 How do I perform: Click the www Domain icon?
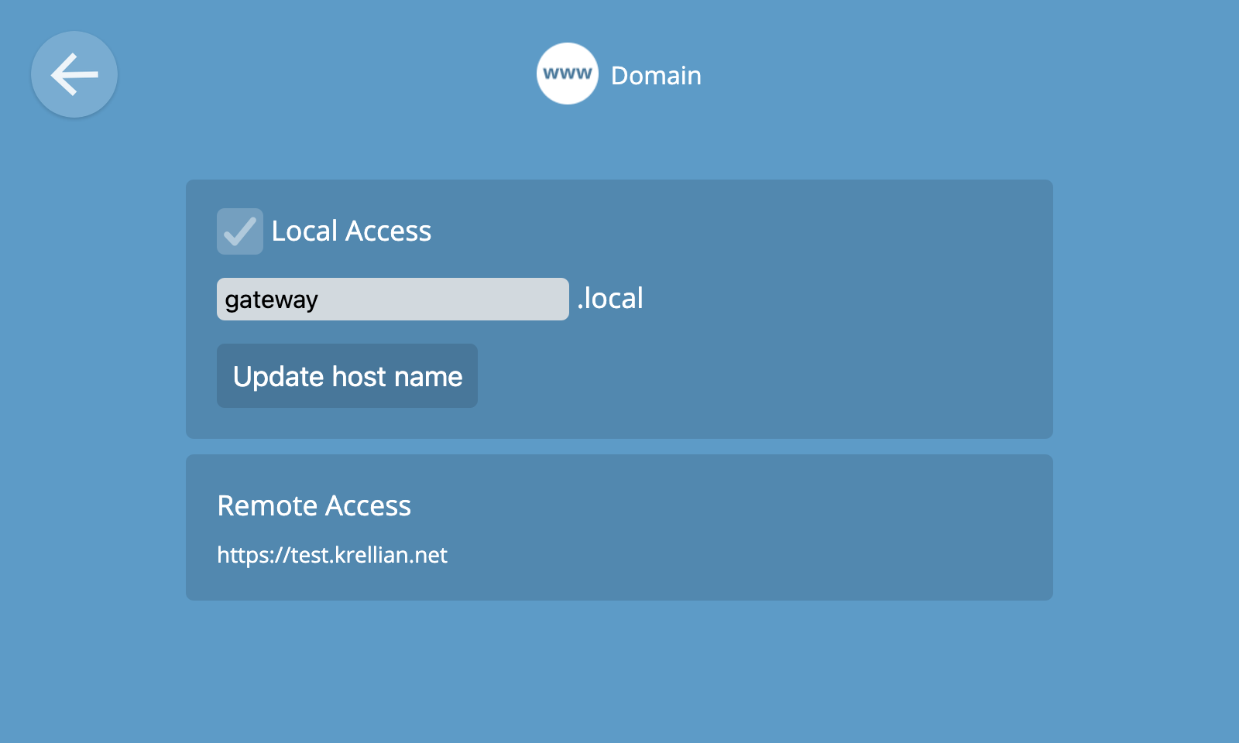(x=568, y=74)
